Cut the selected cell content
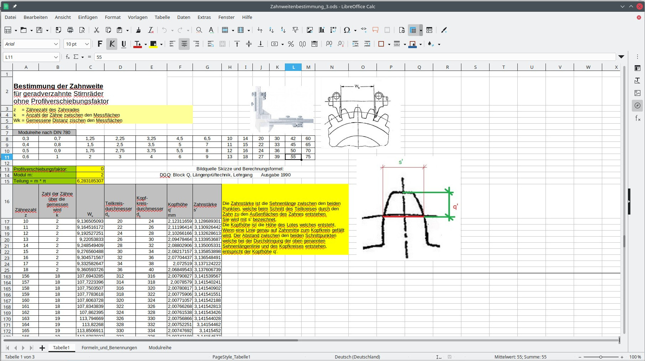 point(96,30)
